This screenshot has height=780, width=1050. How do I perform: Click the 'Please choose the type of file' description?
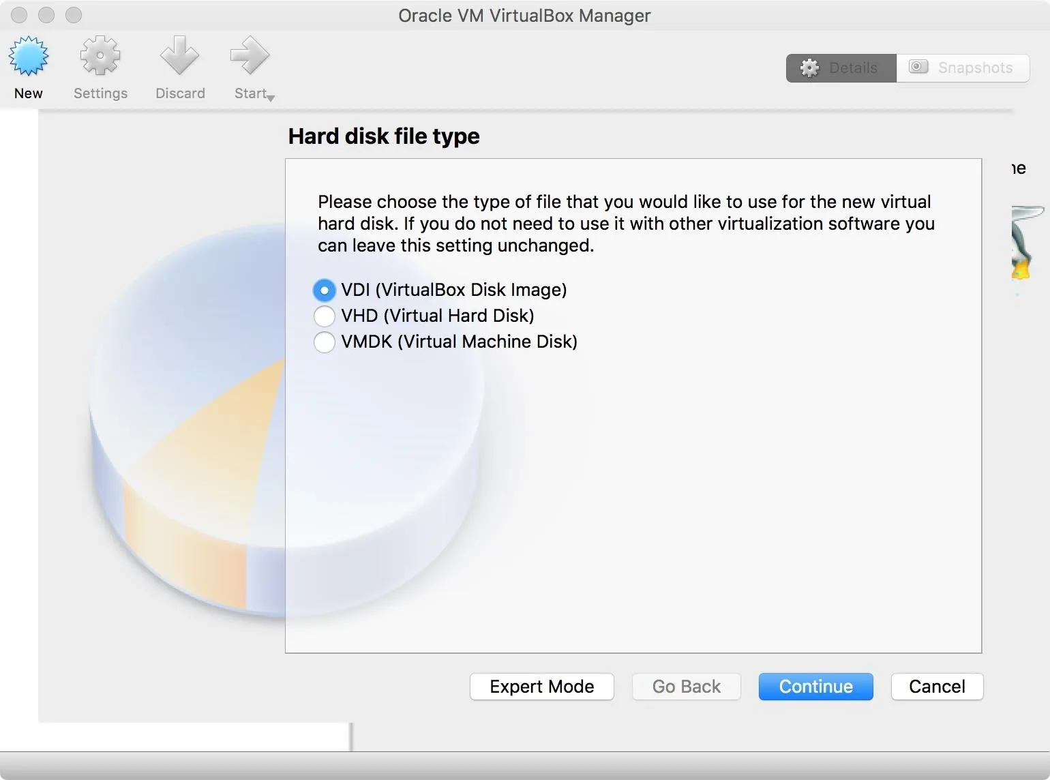(x=626, y=224)
